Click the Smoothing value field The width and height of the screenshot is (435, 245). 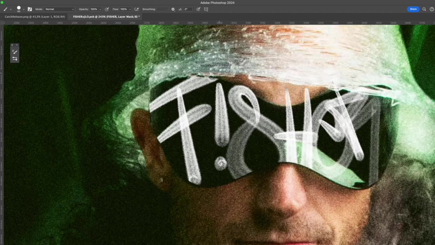pyautogui.click(x=162, y=9)
